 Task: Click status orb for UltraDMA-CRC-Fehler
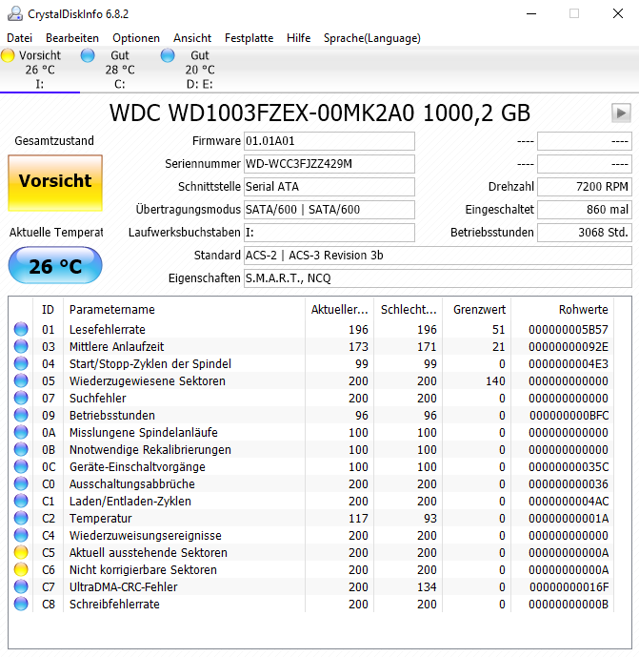tap(21, 587)
